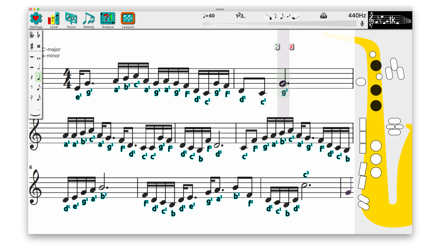
Task: Toggle the second black saxophone key
Action: (x=376, y=90)
